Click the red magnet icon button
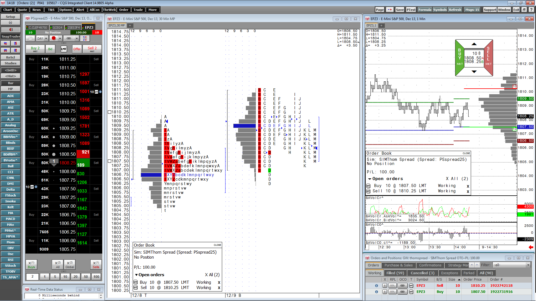Screen dimensions: 536x301 (10, 30)
